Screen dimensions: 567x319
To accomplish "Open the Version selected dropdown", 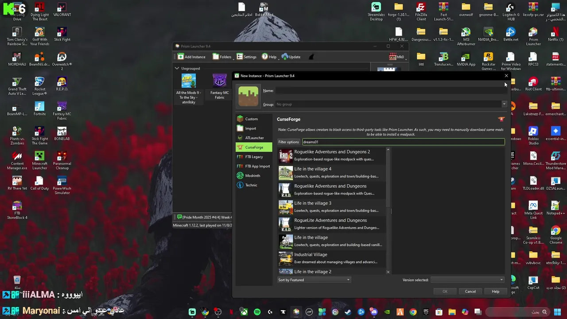I will pos(467,280).
